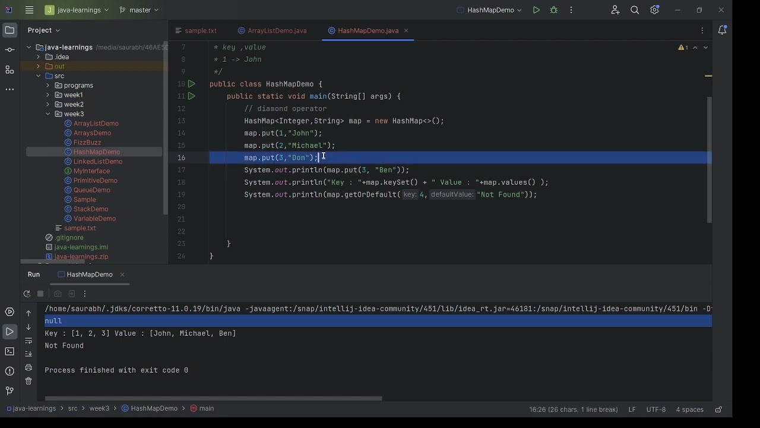
Task: Open Code With Me add-user icon
Action: tap(615, 10)
